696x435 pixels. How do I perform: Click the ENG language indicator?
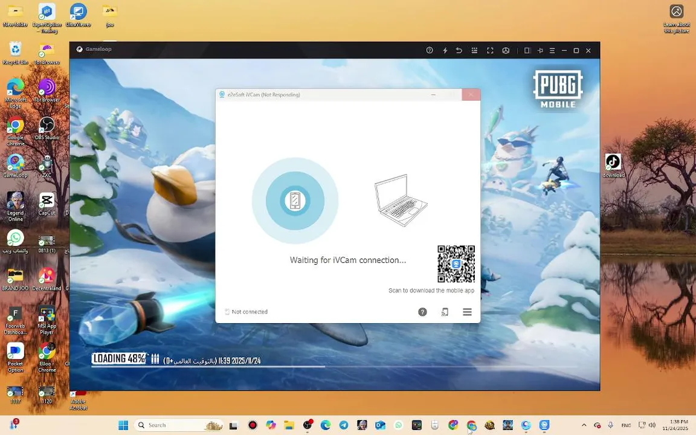[626, 425]
